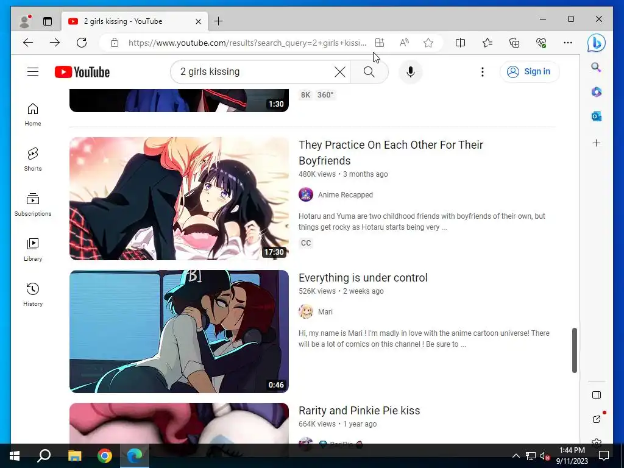
Task: Open Edge profile avatar icon
Action: pyautogui.click(x=25, y=21)
